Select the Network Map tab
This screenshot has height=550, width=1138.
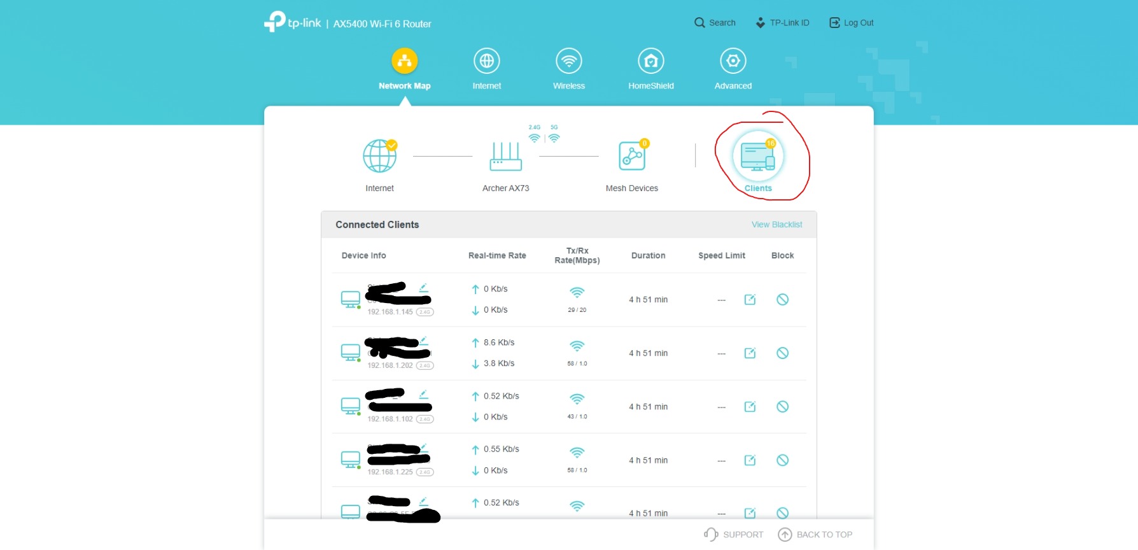tap(405, 69)
